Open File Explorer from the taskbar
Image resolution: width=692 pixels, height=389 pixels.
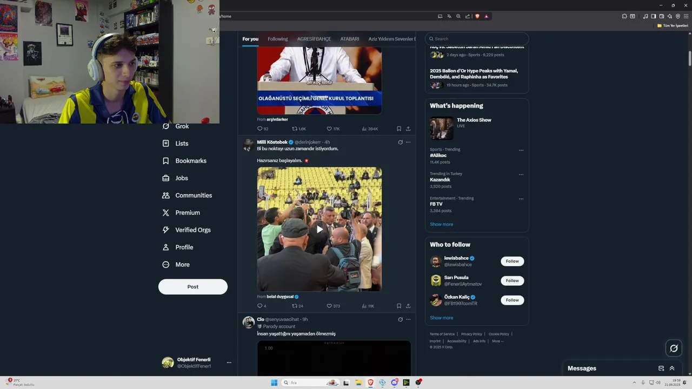pyautogui.click(x=358, y=383)
